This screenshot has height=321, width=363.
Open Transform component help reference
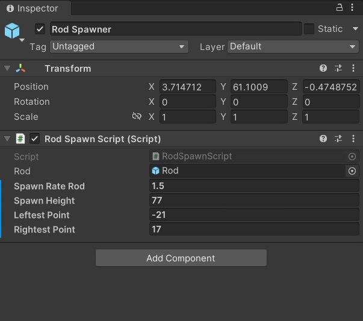tap(323, 69)
